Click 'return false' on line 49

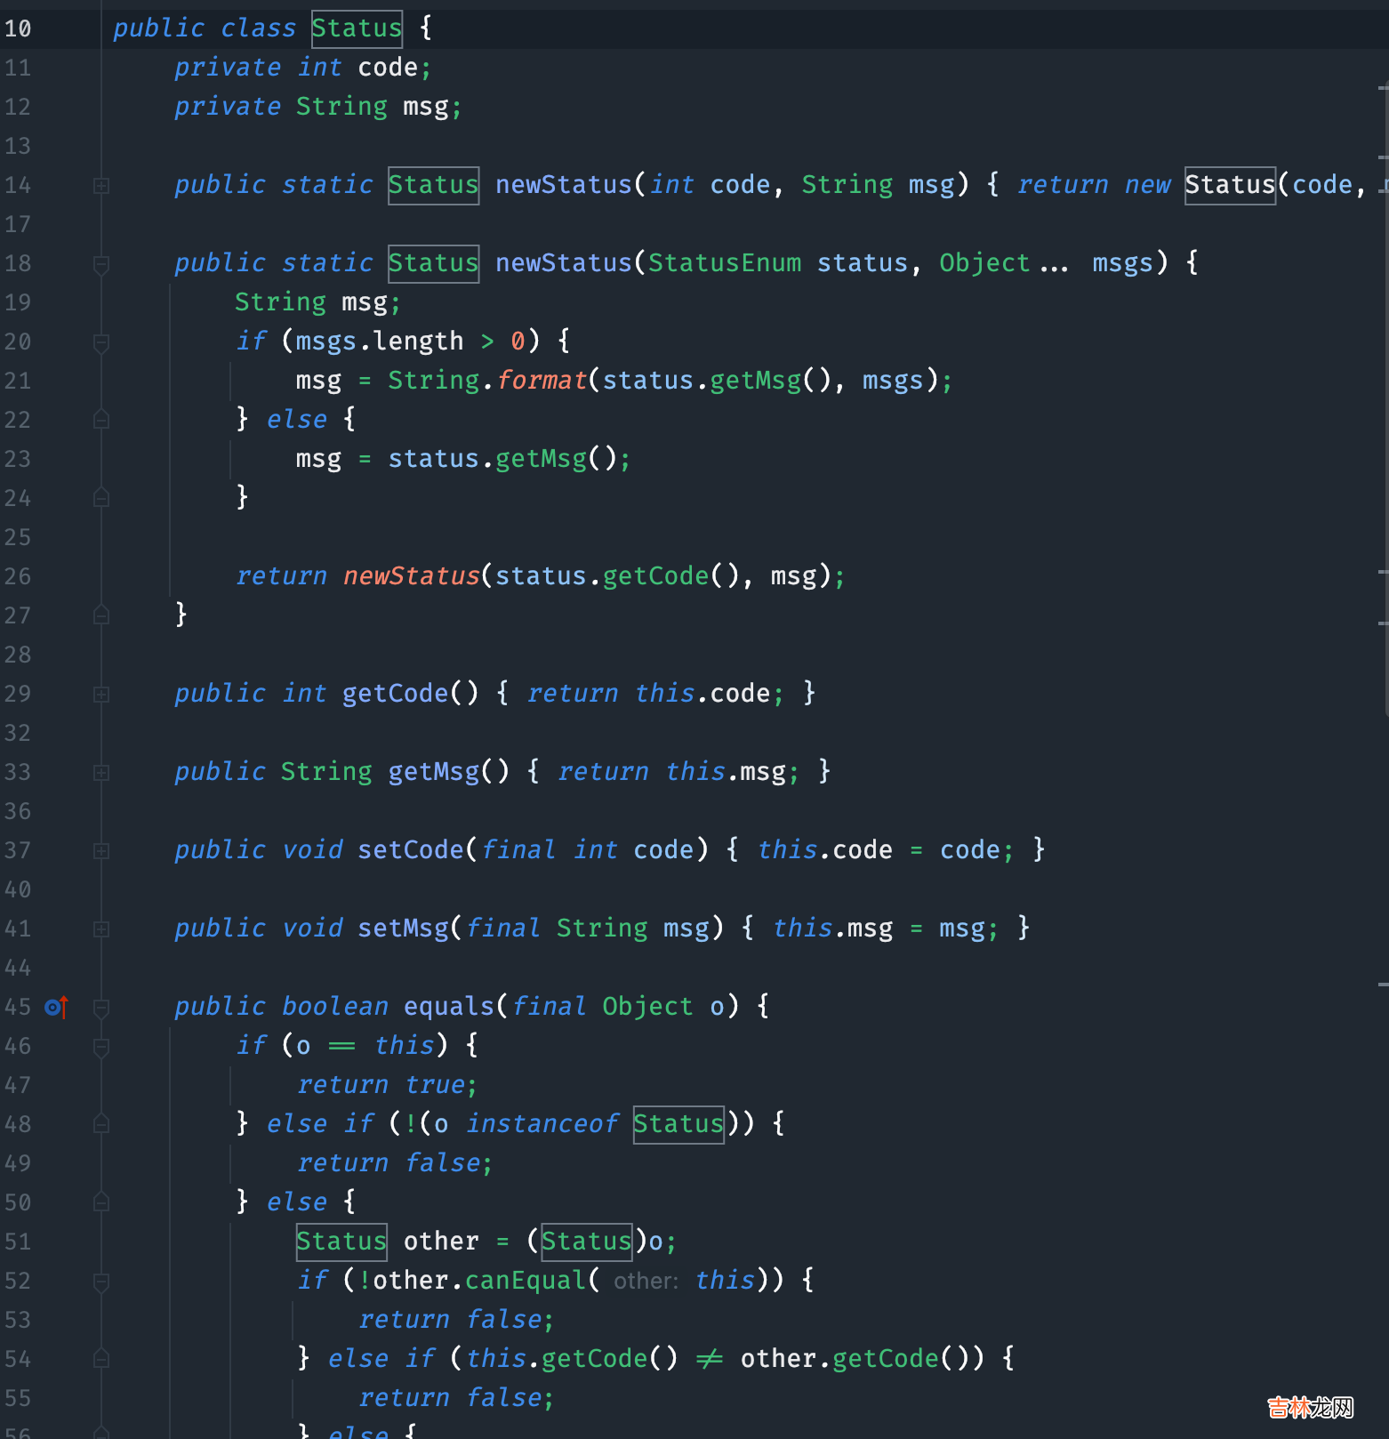pos(388,1163)
